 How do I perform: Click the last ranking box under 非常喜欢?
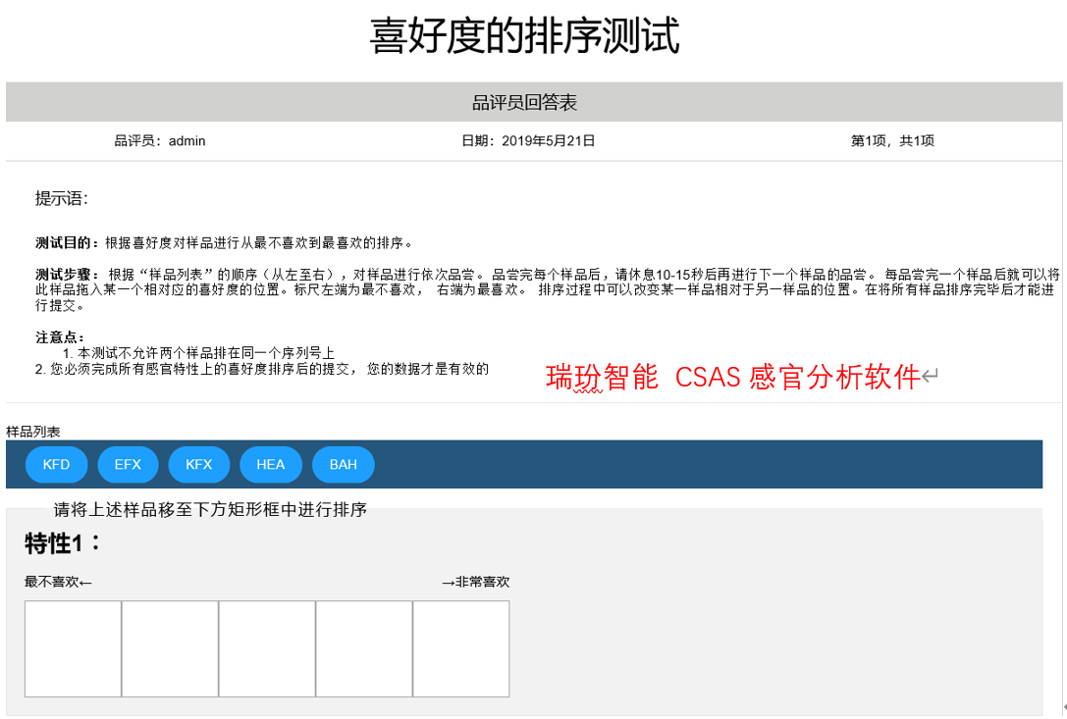click(461, 648)
